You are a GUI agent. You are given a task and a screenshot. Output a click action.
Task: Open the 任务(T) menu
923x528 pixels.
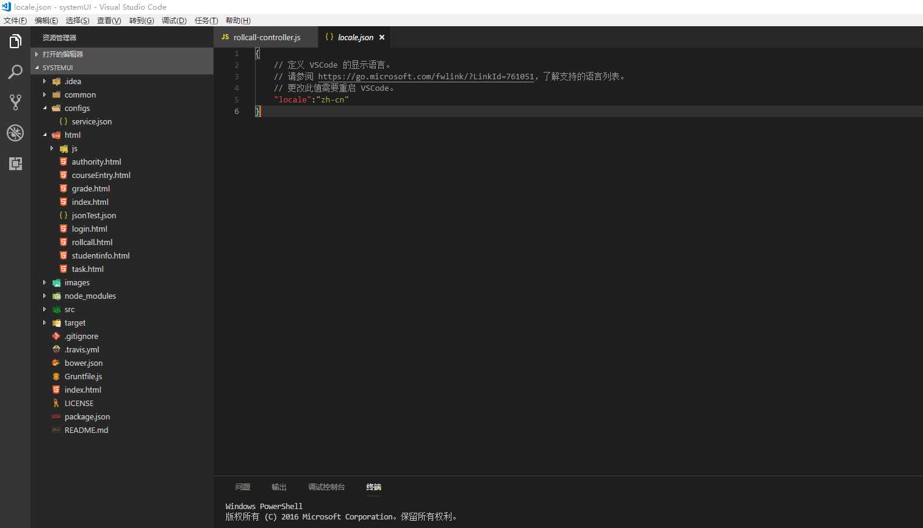tap(206, 20)
